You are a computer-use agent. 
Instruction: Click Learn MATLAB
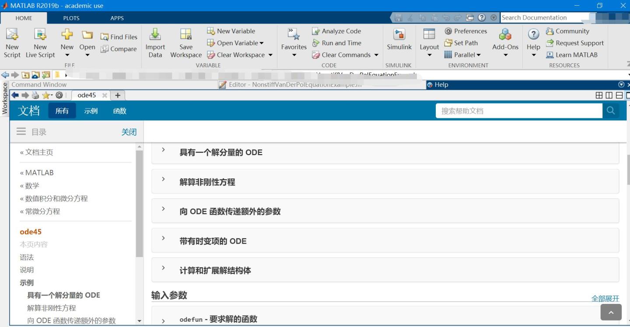[x=571, y=55]
